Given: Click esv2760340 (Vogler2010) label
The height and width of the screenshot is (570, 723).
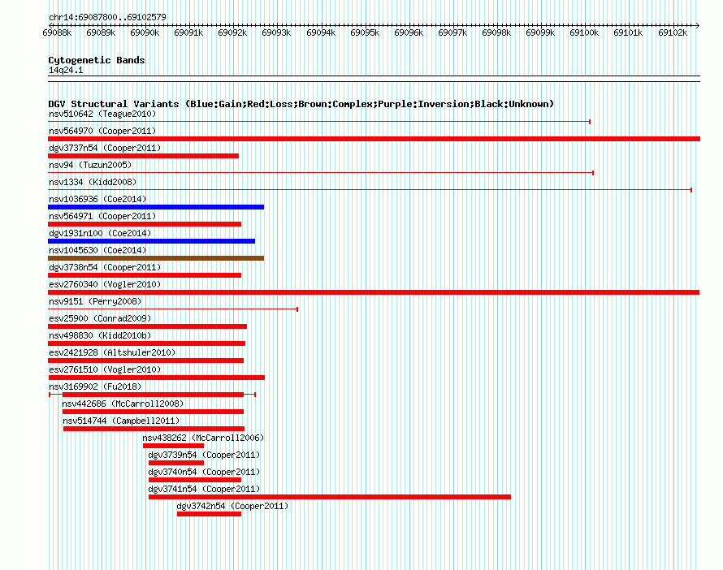Looking at the screenshot, I should coord(105,284).
